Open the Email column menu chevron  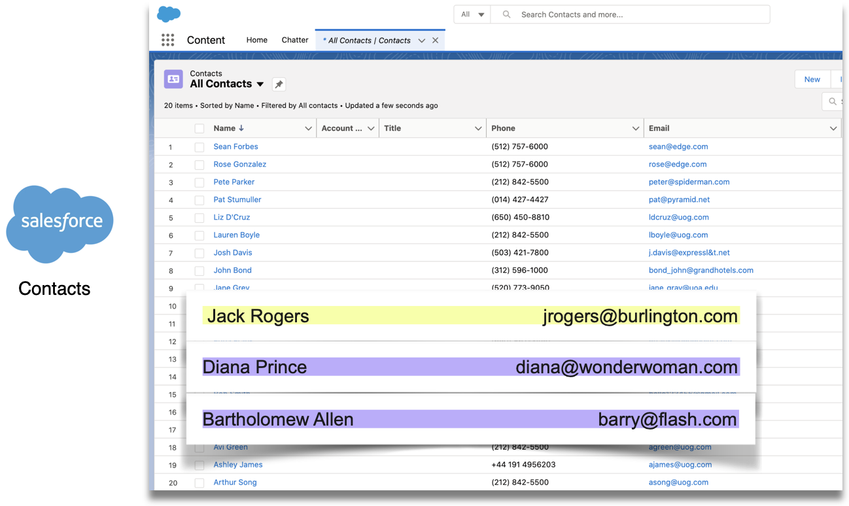(833, 129)
